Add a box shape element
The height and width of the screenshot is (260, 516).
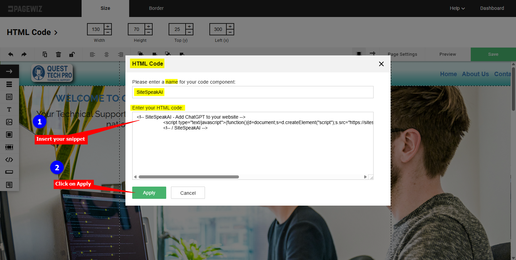click(9, 135)
